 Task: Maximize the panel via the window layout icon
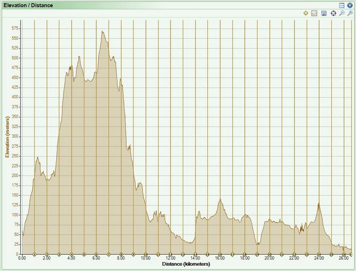(342, 5)
